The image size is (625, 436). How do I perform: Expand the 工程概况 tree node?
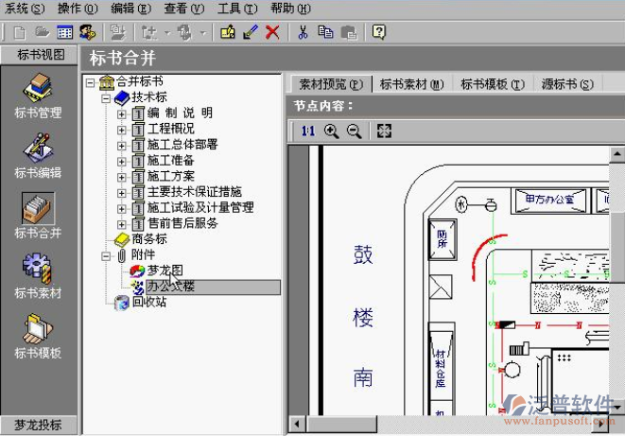click(122, 129)
